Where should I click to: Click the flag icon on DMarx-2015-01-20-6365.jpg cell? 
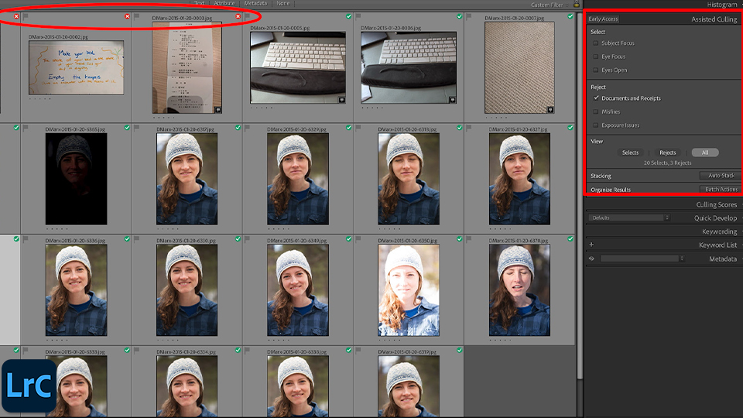click(x=26, y=128)
